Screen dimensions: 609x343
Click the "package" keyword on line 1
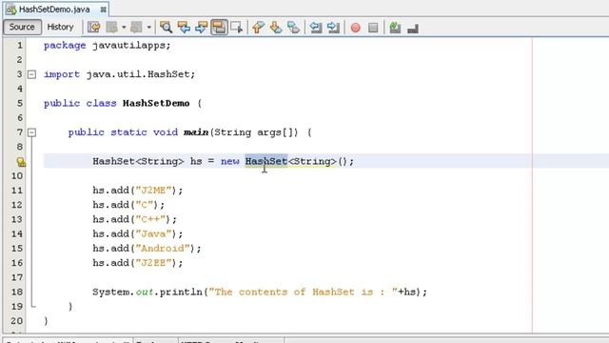[65, 46]
